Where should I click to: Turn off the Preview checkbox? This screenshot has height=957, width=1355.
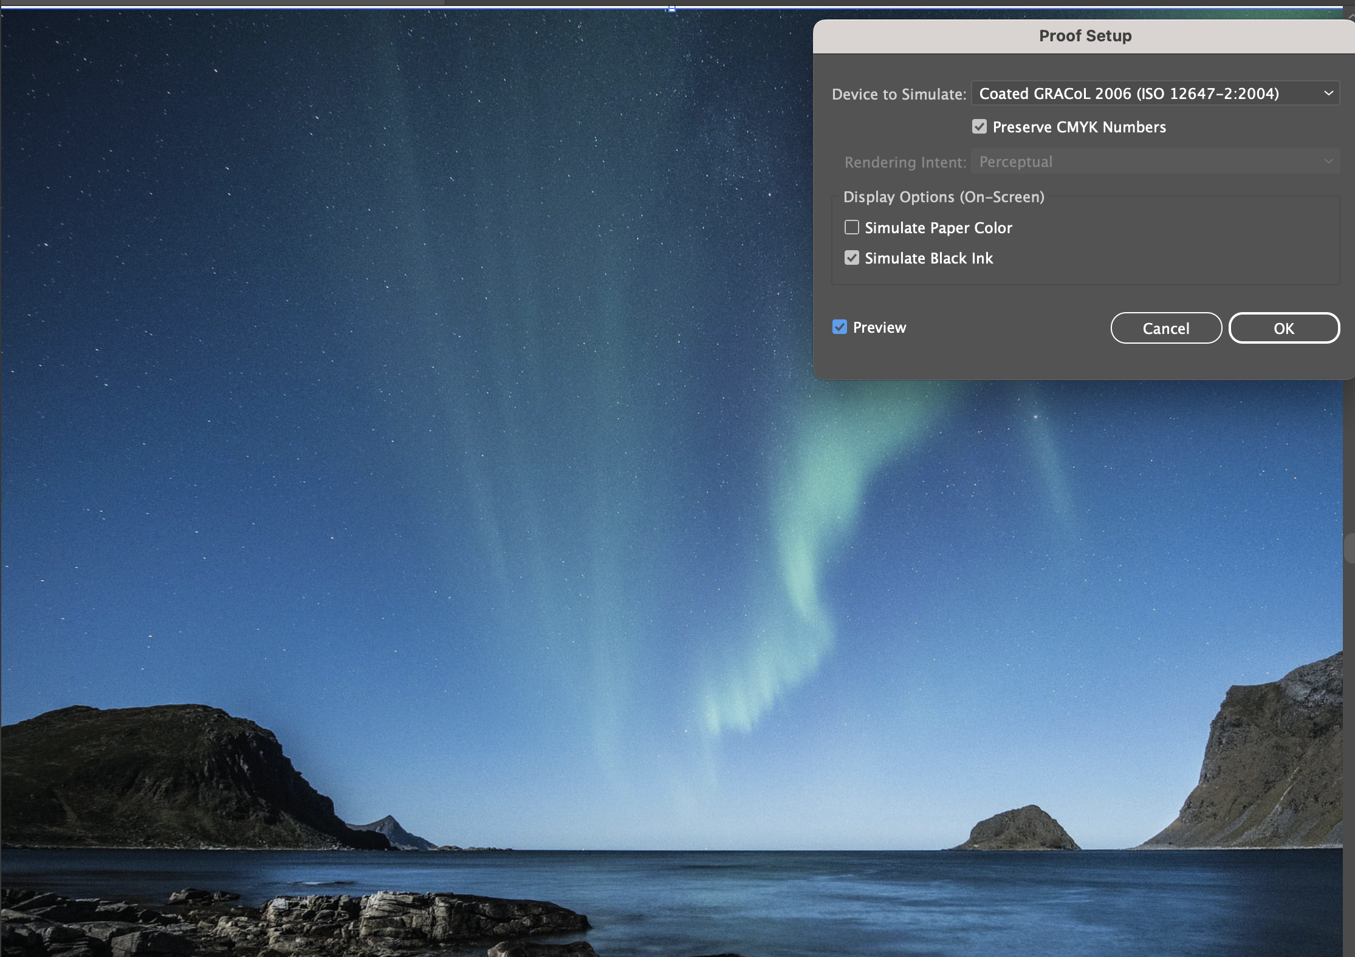840,327
